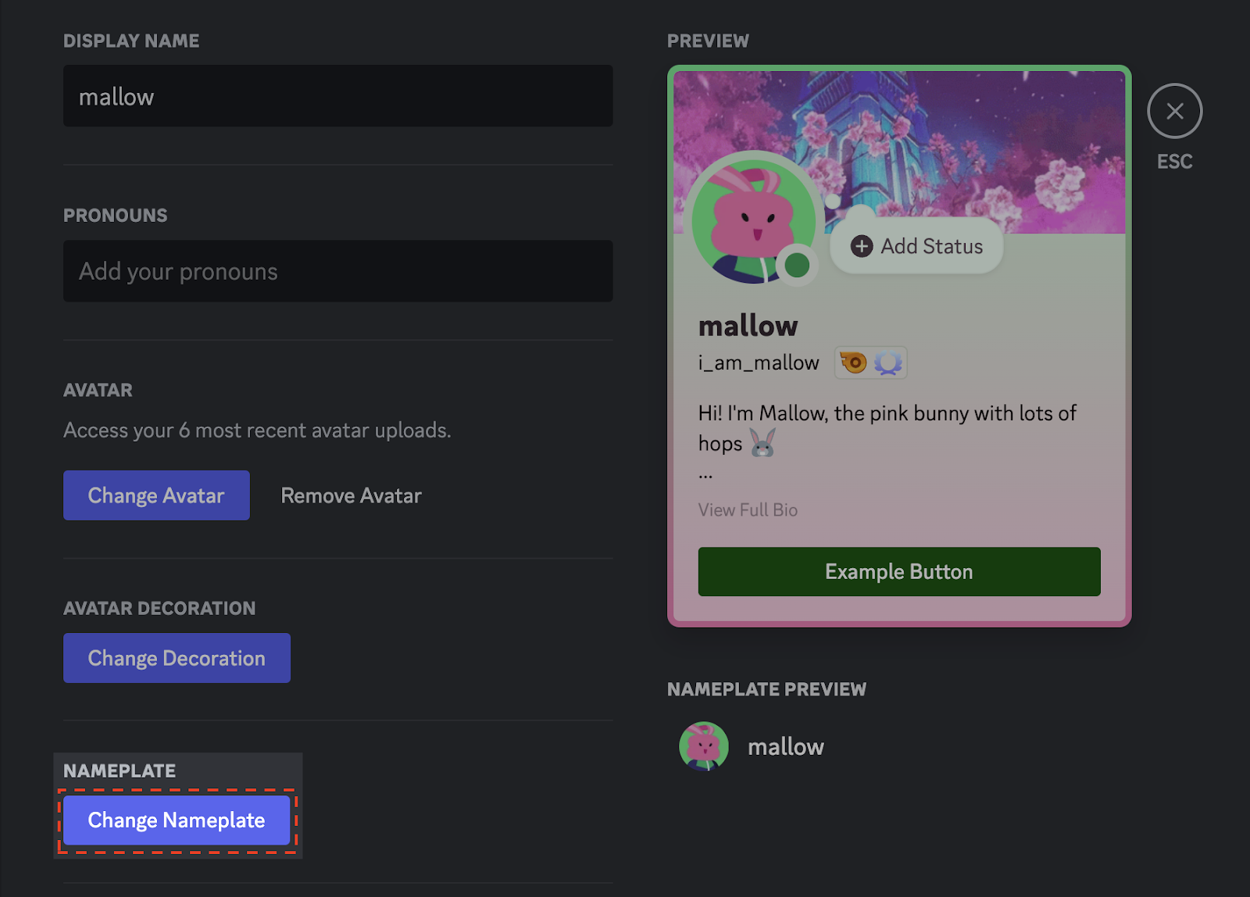Click the green online status indicator on the avatar
The image size is (1250, 897).
click(x=796, y=265)
